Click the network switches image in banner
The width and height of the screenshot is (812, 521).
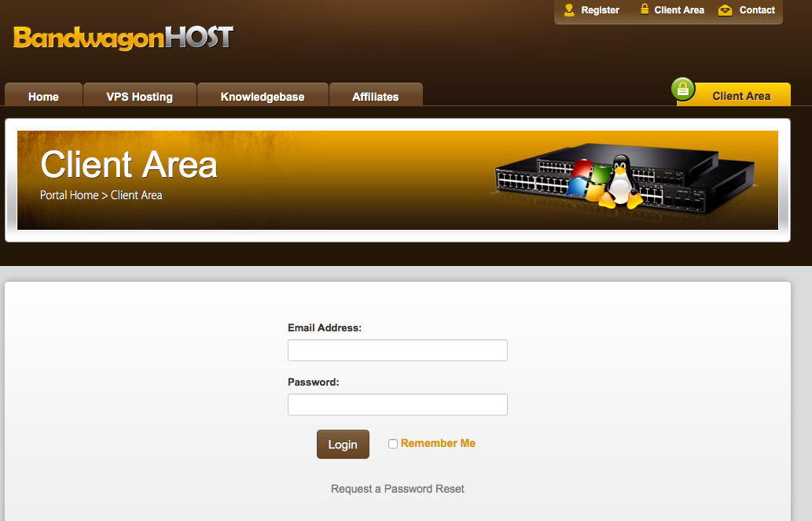(x=624, y=178)
